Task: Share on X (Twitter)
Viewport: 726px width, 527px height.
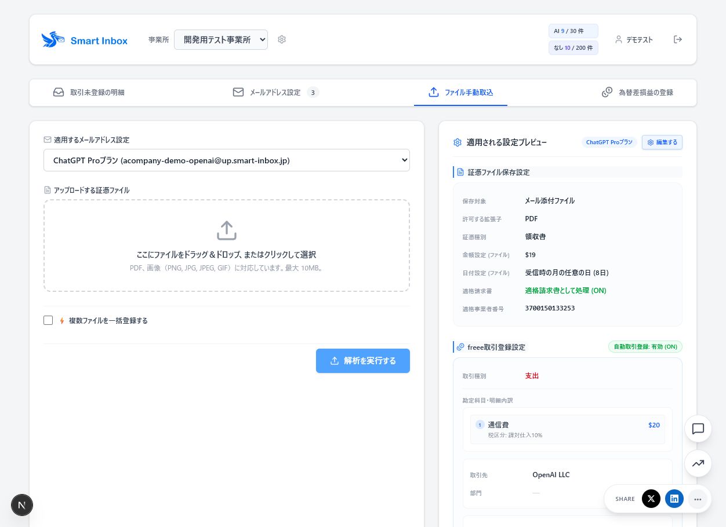Action: (x=651, y=499)
